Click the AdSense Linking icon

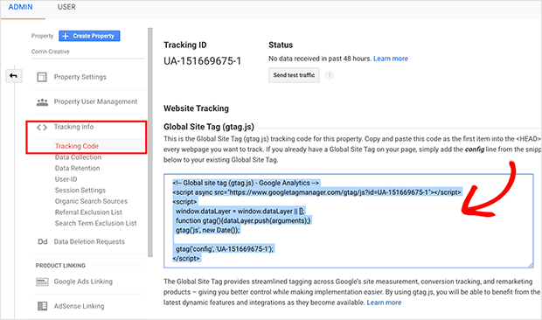click(42, 306)
